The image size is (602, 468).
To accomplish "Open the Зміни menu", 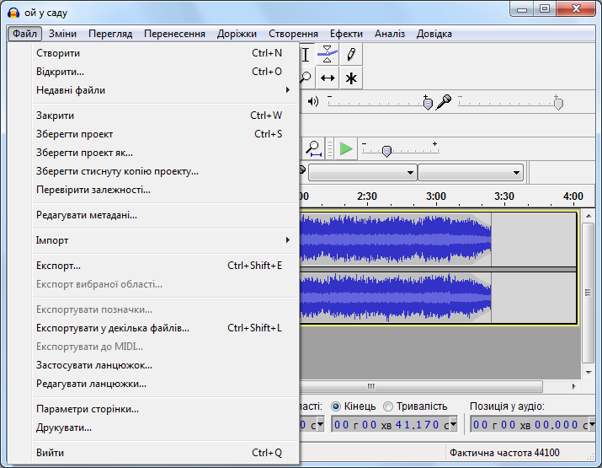I will (x=62, y=34).
